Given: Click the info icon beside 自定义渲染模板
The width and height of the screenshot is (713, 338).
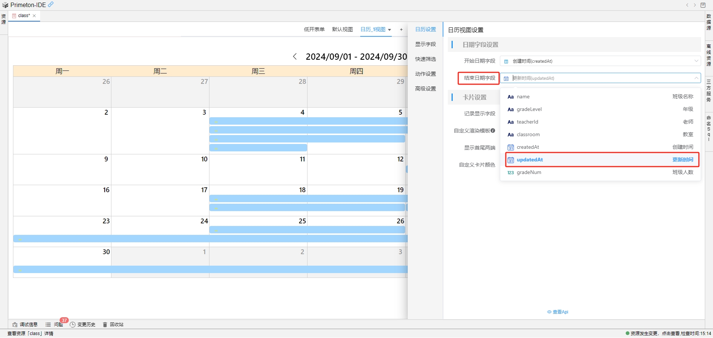Looking at the screenshot, I should tap(493, 131).
